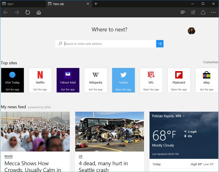Get the Netflix app
Viewport: 219px width, 172px height.
point(40,90)
